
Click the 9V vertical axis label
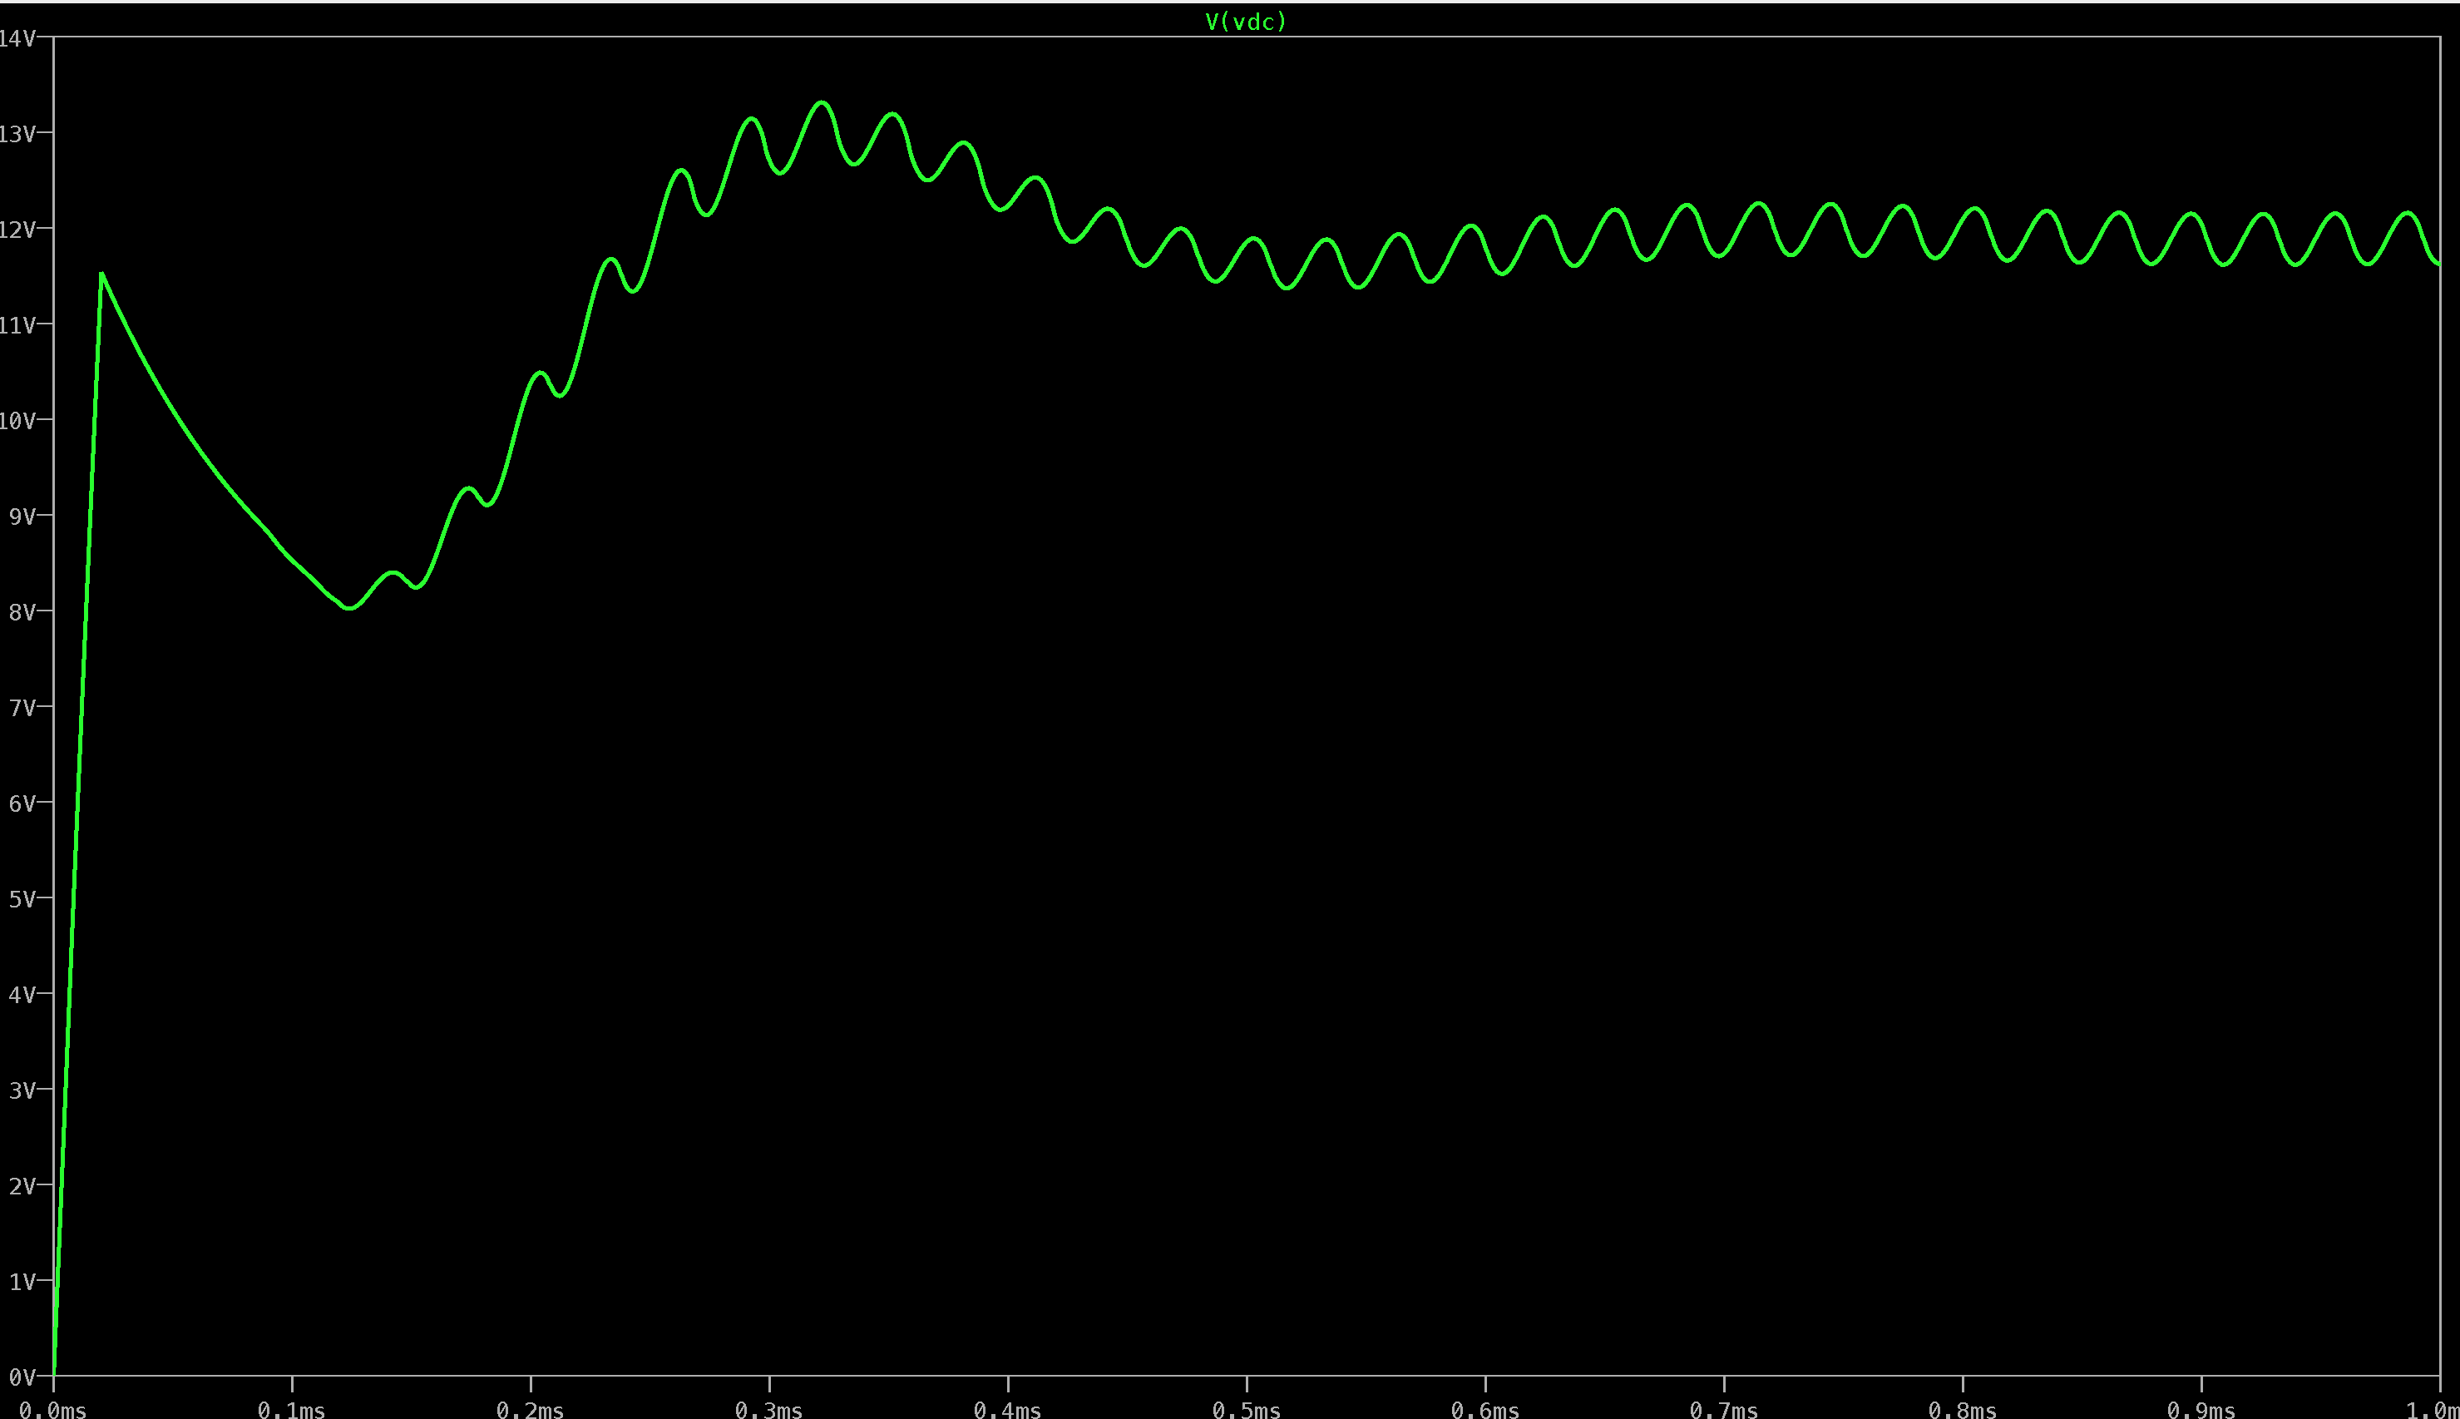pyautogui.click(x=22, y=516)
